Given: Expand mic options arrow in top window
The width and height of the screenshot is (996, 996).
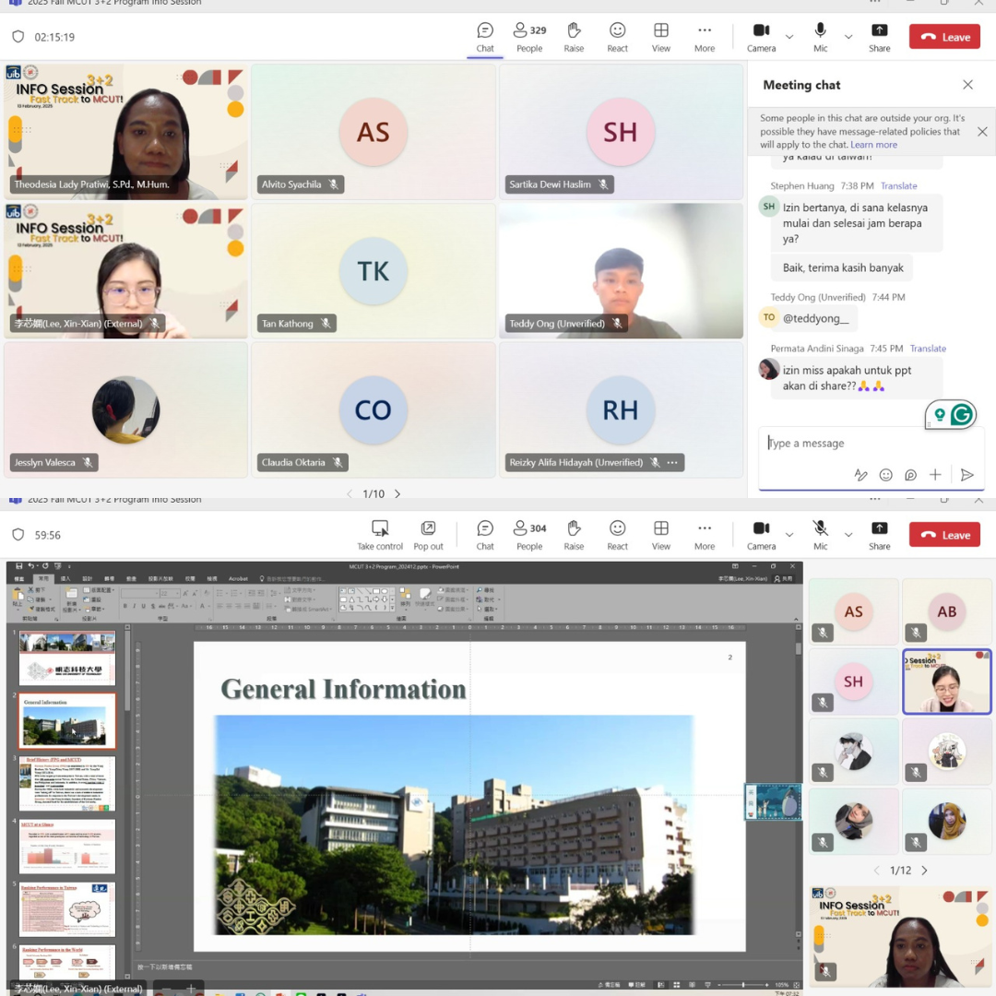Looking at the screenshot, I should [x=848, y=37].
